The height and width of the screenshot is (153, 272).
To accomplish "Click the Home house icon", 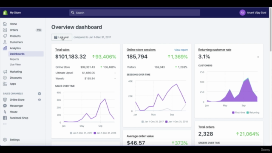I will coord(5,24).
